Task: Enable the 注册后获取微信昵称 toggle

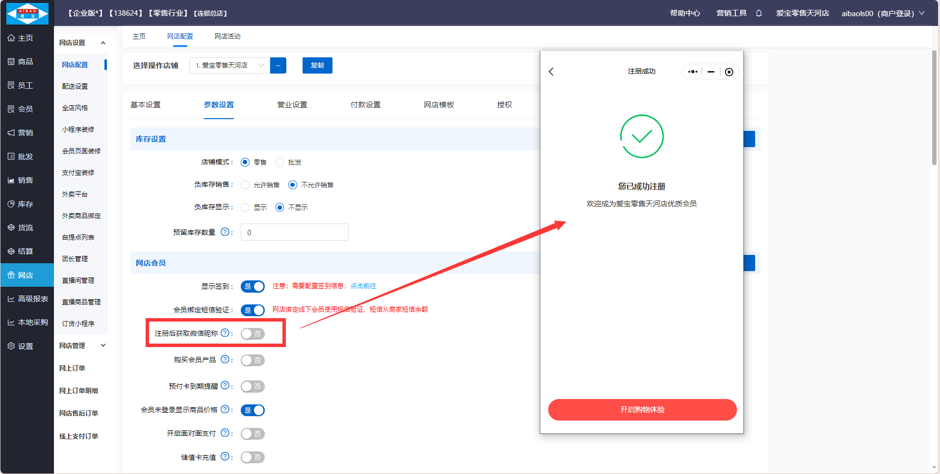Action: tap(253, 334)
